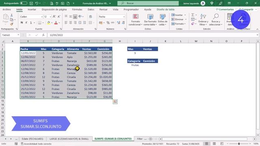Toggle the Autoguardado switch
Viewport: 260px width, 146px height.
24,3
